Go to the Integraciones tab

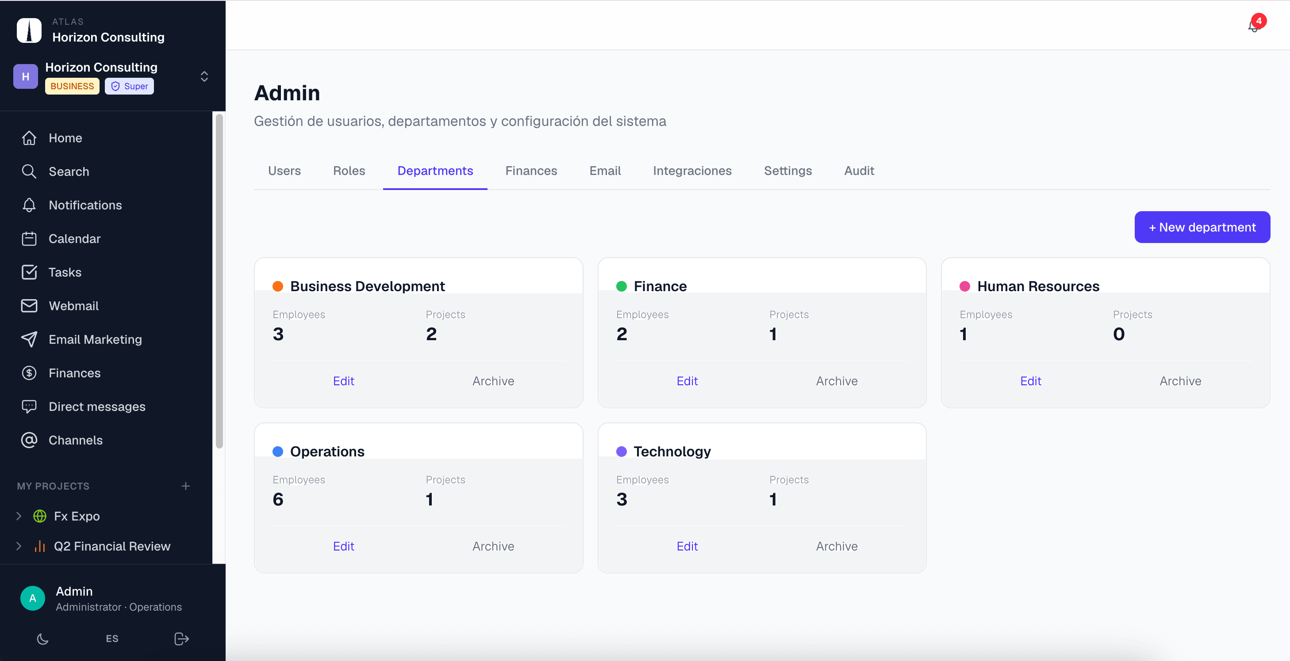[x=692, y=171]
